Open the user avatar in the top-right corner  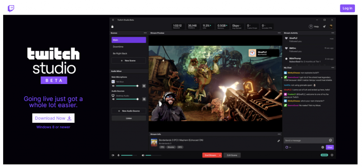tap(331, 26)
